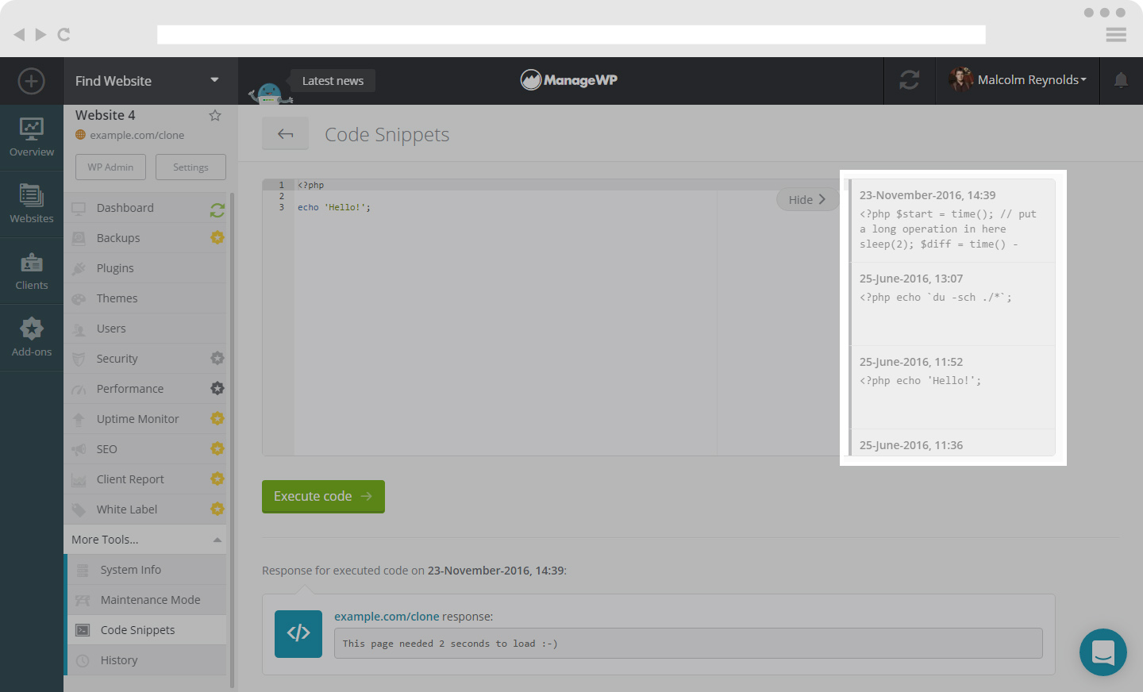This screenshot has height=692, width=1143.
Task: Star Website 4 as favorite
Action: [x=214, y=115]
